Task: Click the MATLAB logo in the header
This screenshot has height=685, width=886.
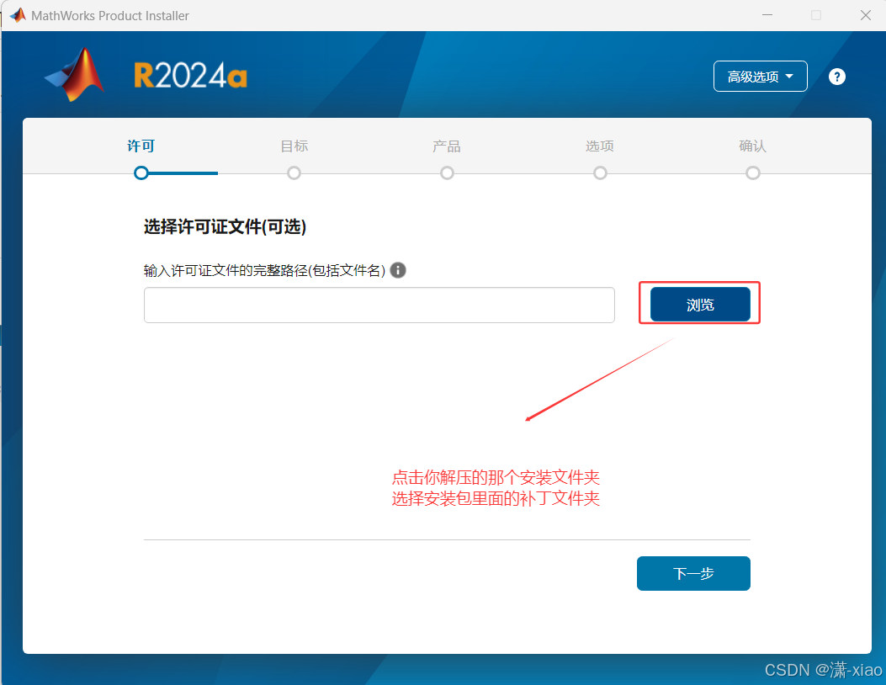Action: (74, 75)
